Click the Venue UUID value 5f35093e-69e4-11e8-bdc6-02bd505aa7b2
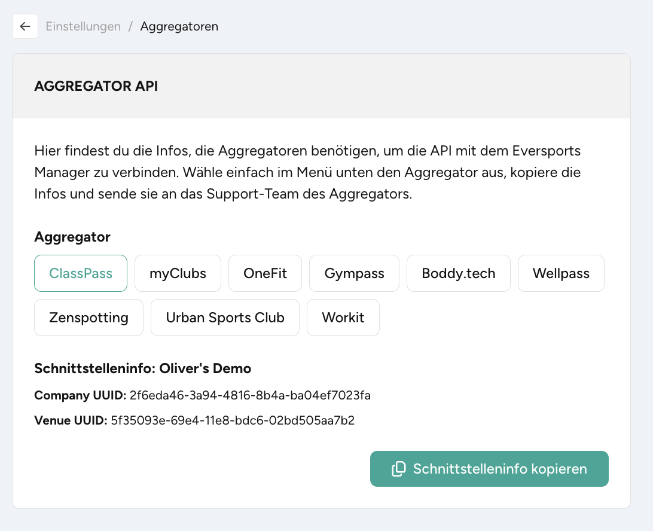Viewport: 653px width, 531px height. coord(233,420)
